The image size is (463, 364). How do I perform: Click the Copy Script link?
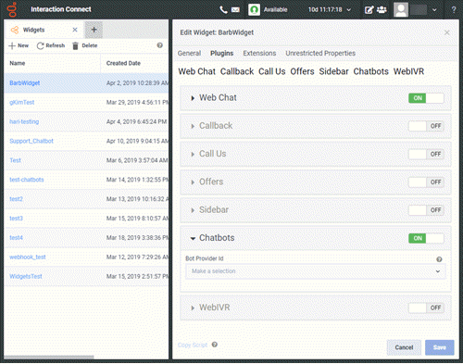tap(193, 345)
